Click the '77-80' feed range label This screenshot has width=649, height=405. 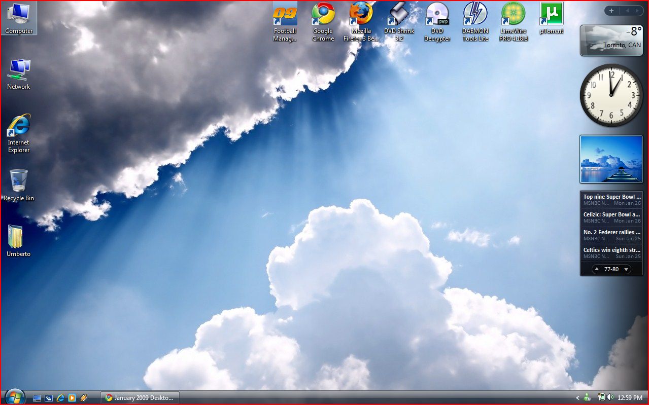pos(611,269)
